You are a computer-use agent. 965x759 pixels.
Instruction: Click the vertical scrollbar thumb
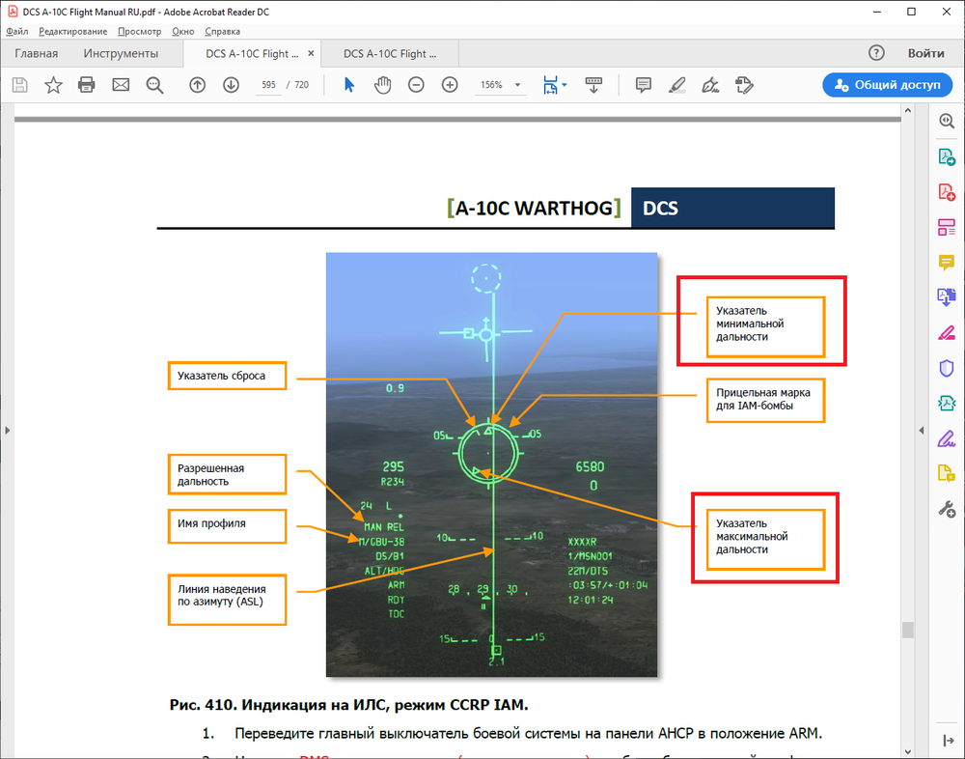907,630
